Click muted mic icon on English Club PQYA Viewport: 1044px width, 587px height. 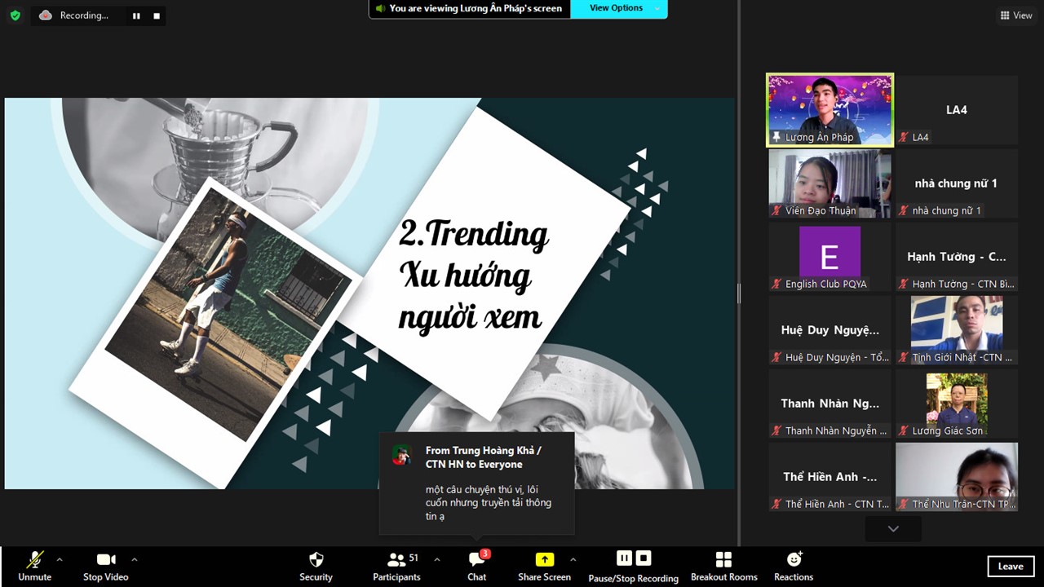(776, 284)
